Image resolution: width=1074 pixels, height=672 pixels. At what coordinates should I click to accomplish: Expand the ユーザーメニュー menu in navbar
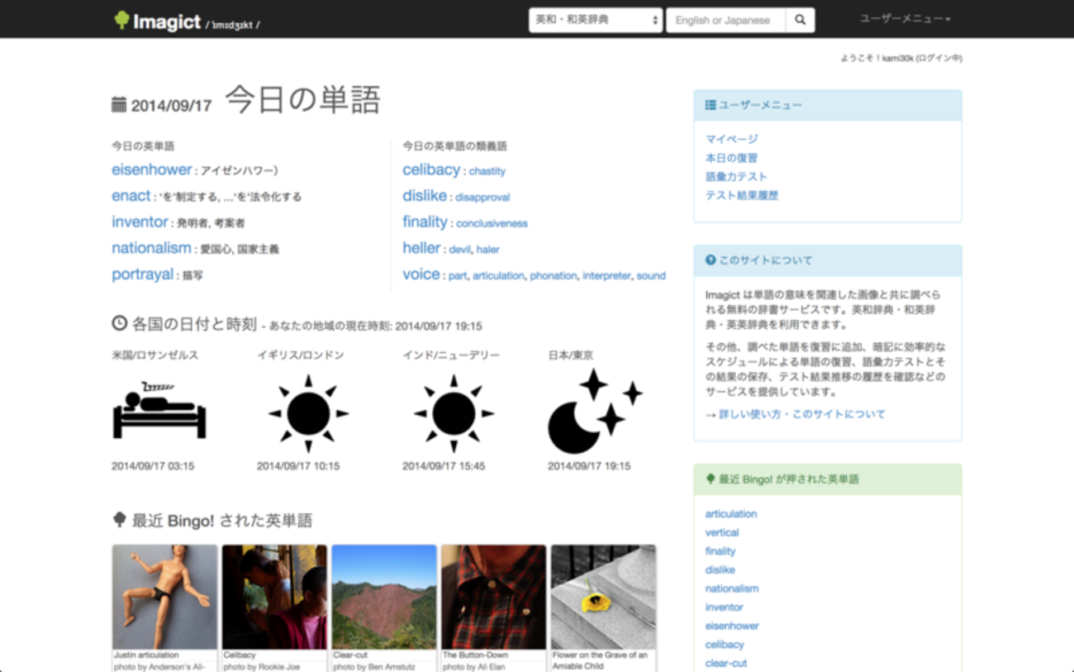[x=905, y=19]
